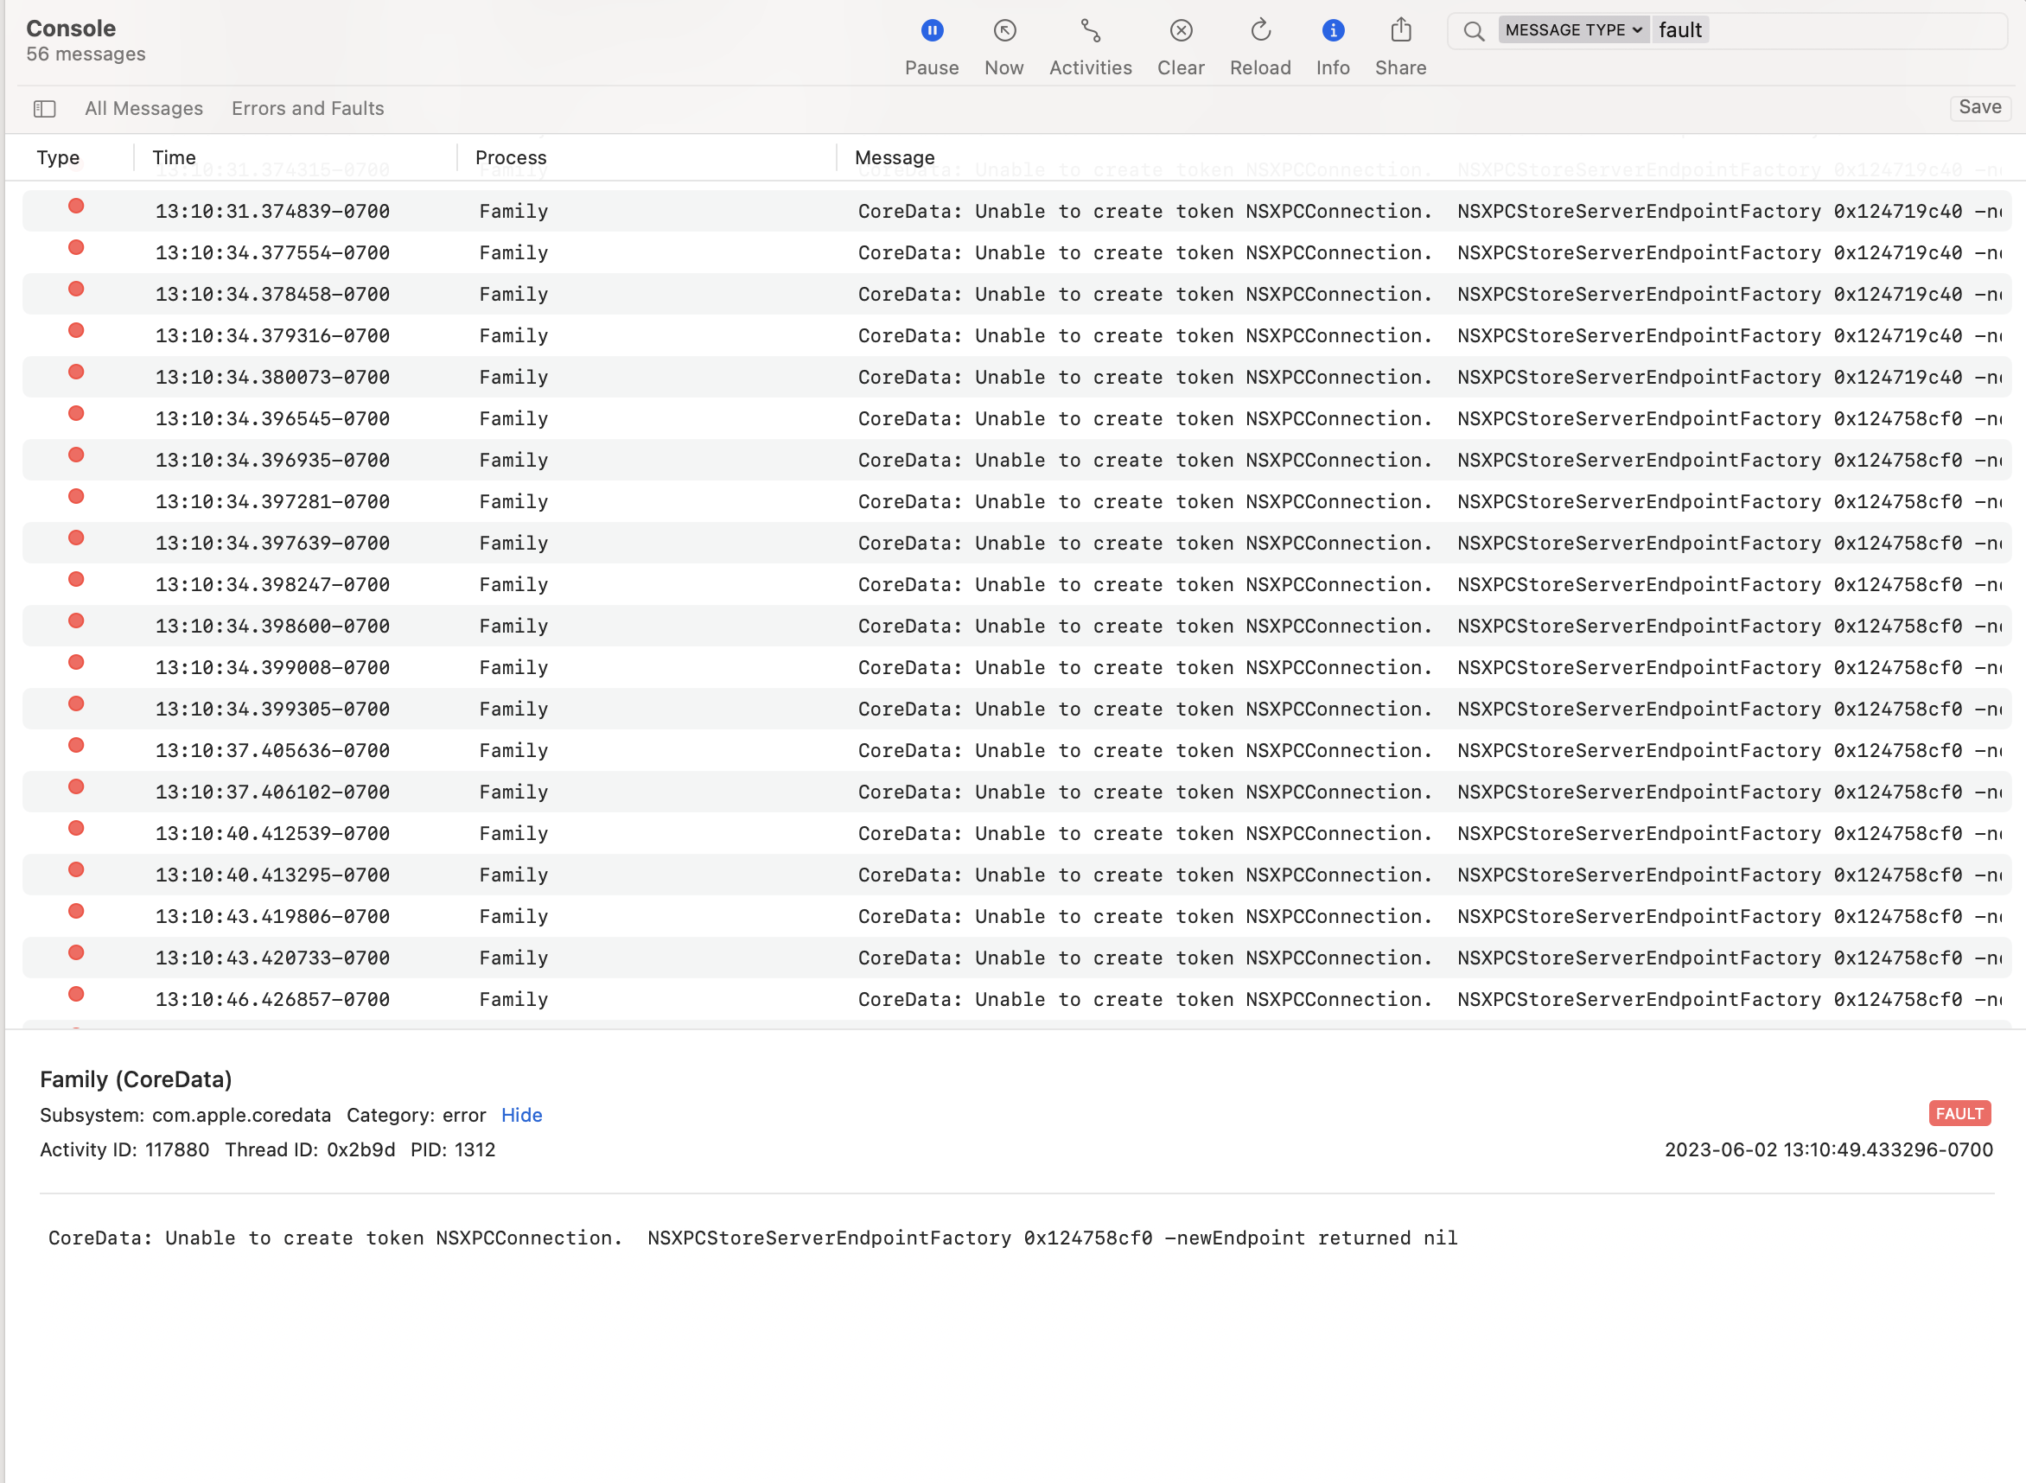
Task: Click the search magnifier icon
Action: 1473,31
